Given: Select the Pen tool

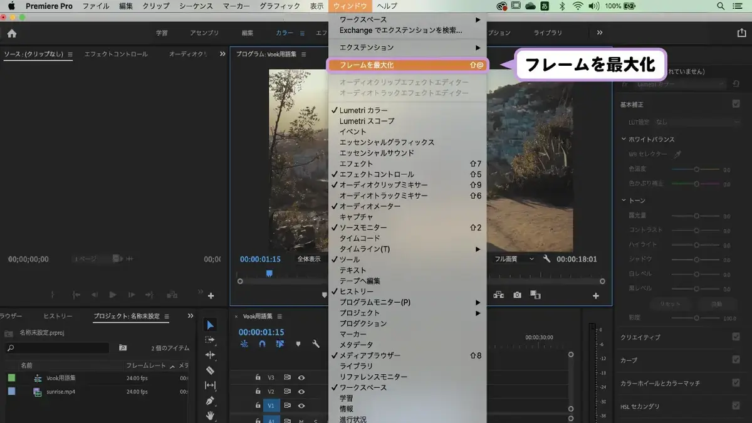Looking at the screenshot, I should pyautogui.click(x=211, y=400).
